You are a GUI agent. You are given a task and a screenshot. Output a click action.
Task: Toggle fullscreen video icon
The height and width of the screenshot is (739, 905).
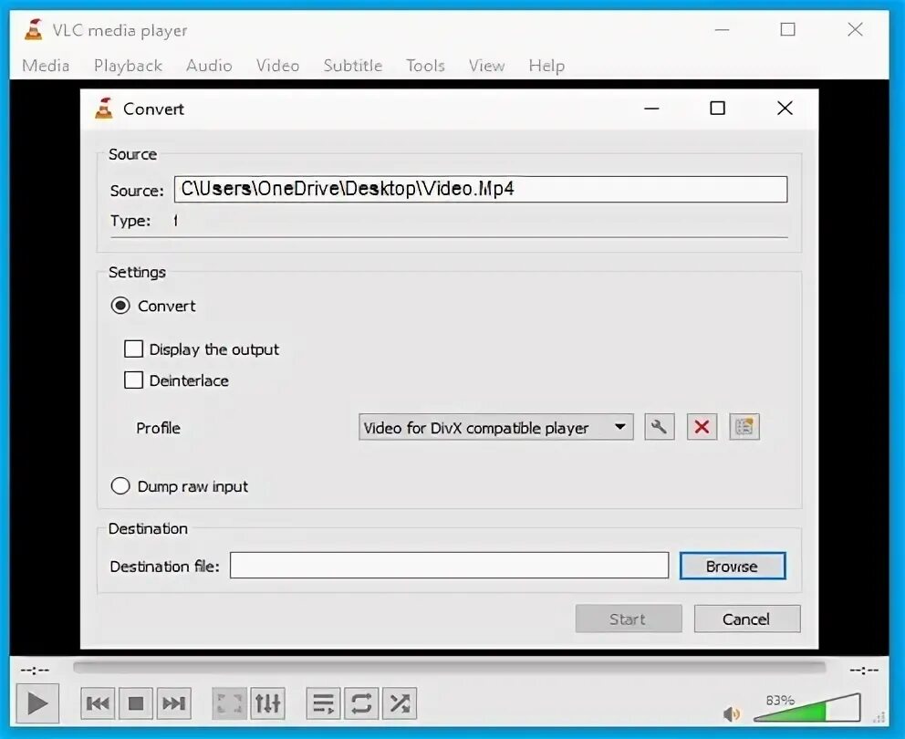point(229,703)
